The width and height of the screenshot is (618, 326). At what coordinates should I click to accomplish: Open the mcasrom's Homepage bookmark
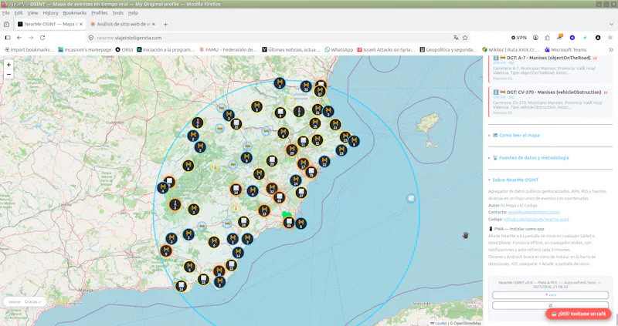tap(85, 49)
